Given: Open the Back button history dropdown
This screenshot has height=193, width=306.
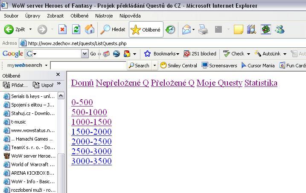Looking at the screenshot, I should 30,29.
